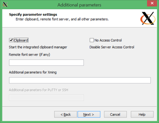
Task: Go to the previous step with Back
Action: click(65, 114)
